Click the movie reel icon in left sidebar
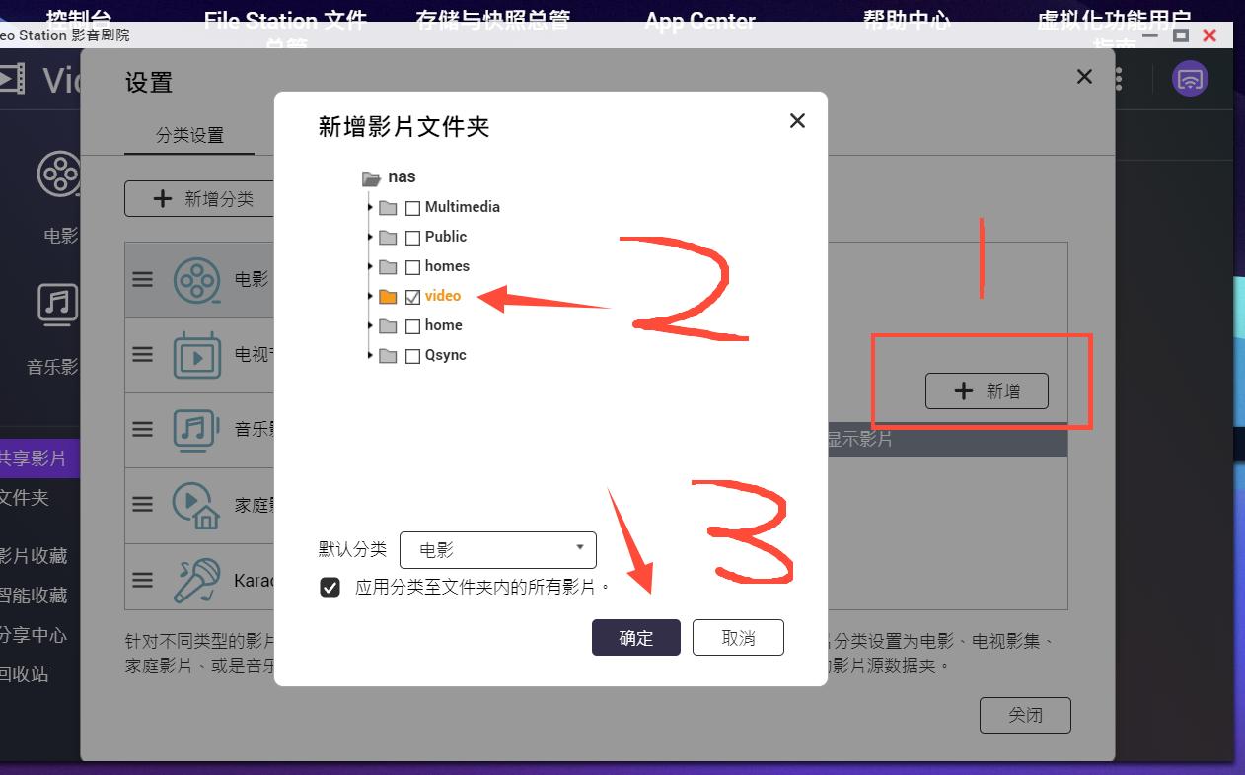The image size is (1245, 775). [x=57, y=174]
